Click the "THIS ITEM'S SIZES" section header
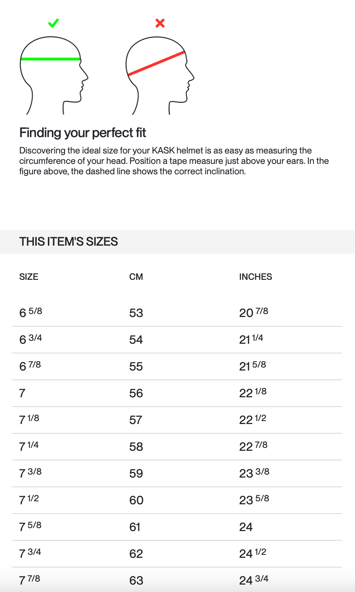The width and height of the screenshot is (355, 592). 69,242
